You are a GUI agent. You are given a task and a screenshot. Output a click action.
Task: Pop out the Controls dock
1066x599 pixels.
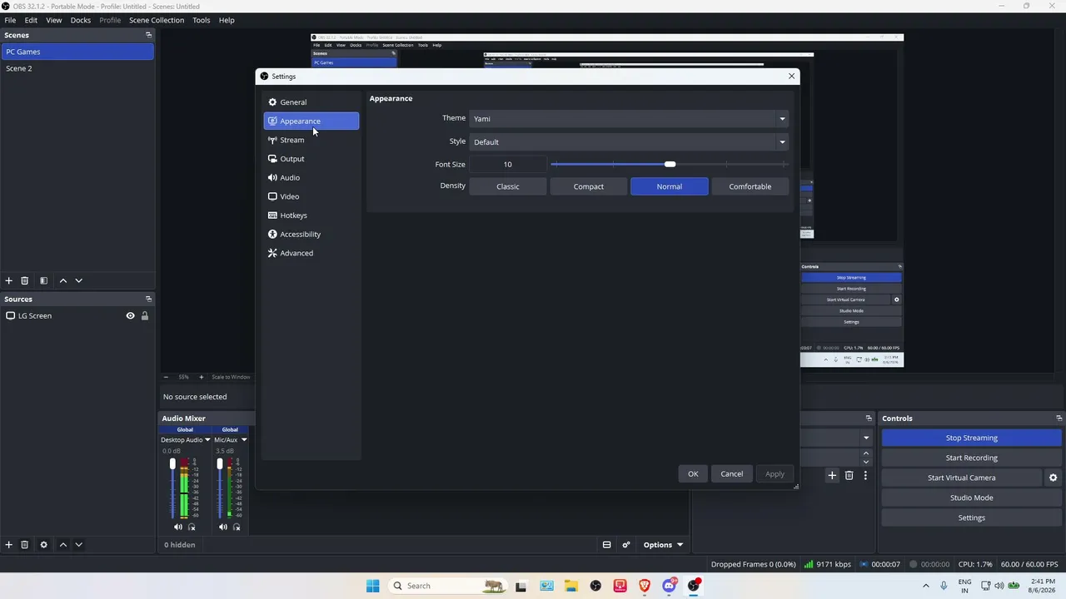click(1059, 418)
